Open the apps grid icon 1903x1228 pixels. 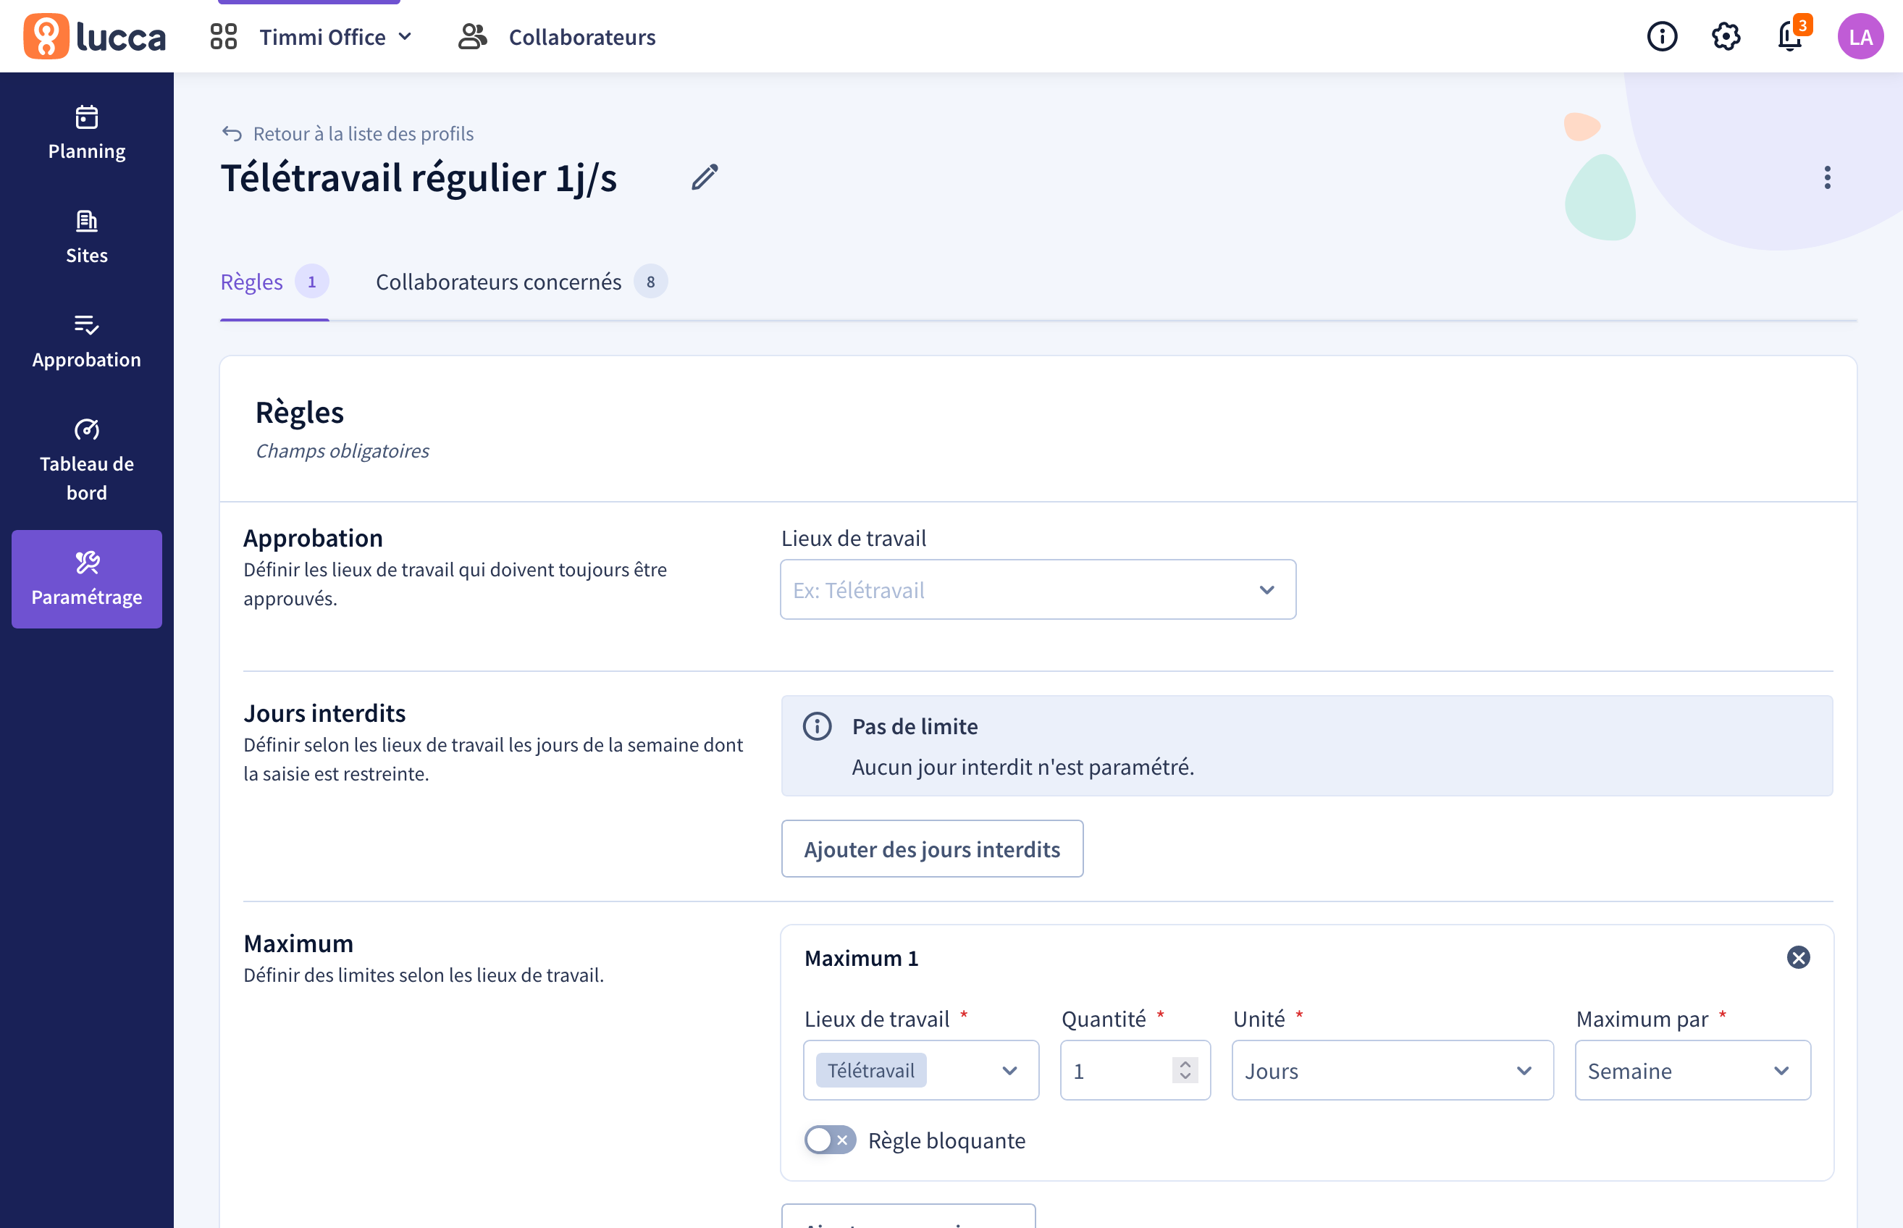click(x=223, y=37)
